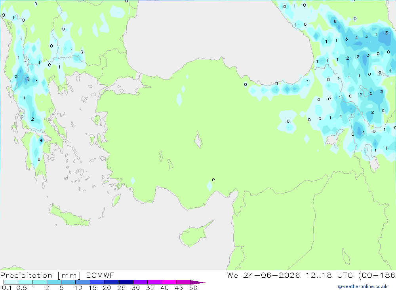Select the 20–25 mm legend color swatch
The image size is (396, 290).
pos(112,282)
